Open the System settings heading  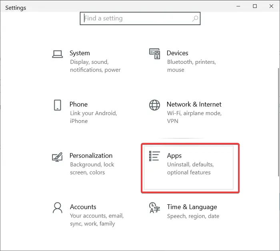(x=80, y=53)
